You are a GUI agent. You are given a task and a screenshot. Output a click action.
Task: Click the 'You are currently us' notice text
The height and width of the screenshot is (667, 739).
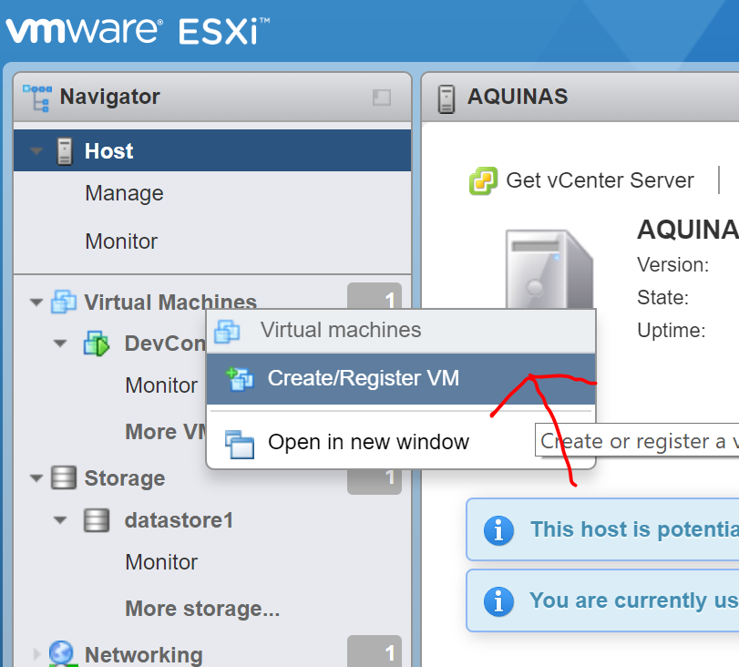pos(634,600)
